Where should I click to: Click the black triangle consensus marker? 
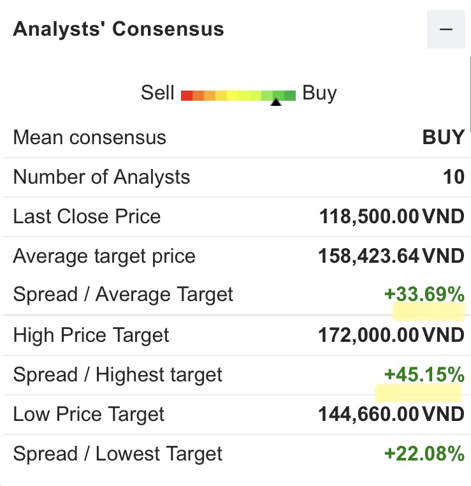pyautogui.click(x=276, y=101)
